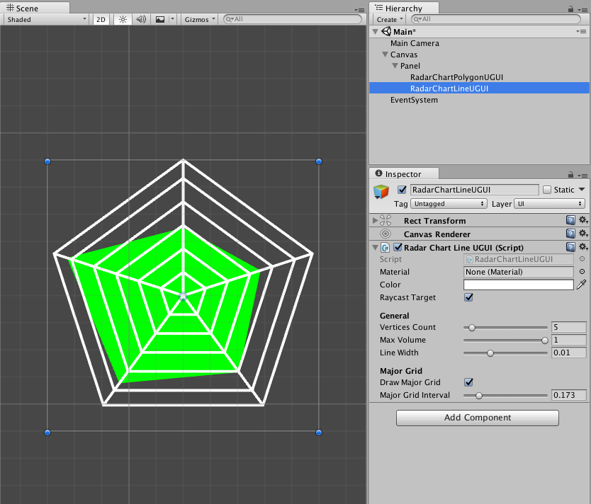This screenshot has width=591, height=504.
Task: Click the RadarChartLineUGUI script reference field
Action: (x=519, y=259)
